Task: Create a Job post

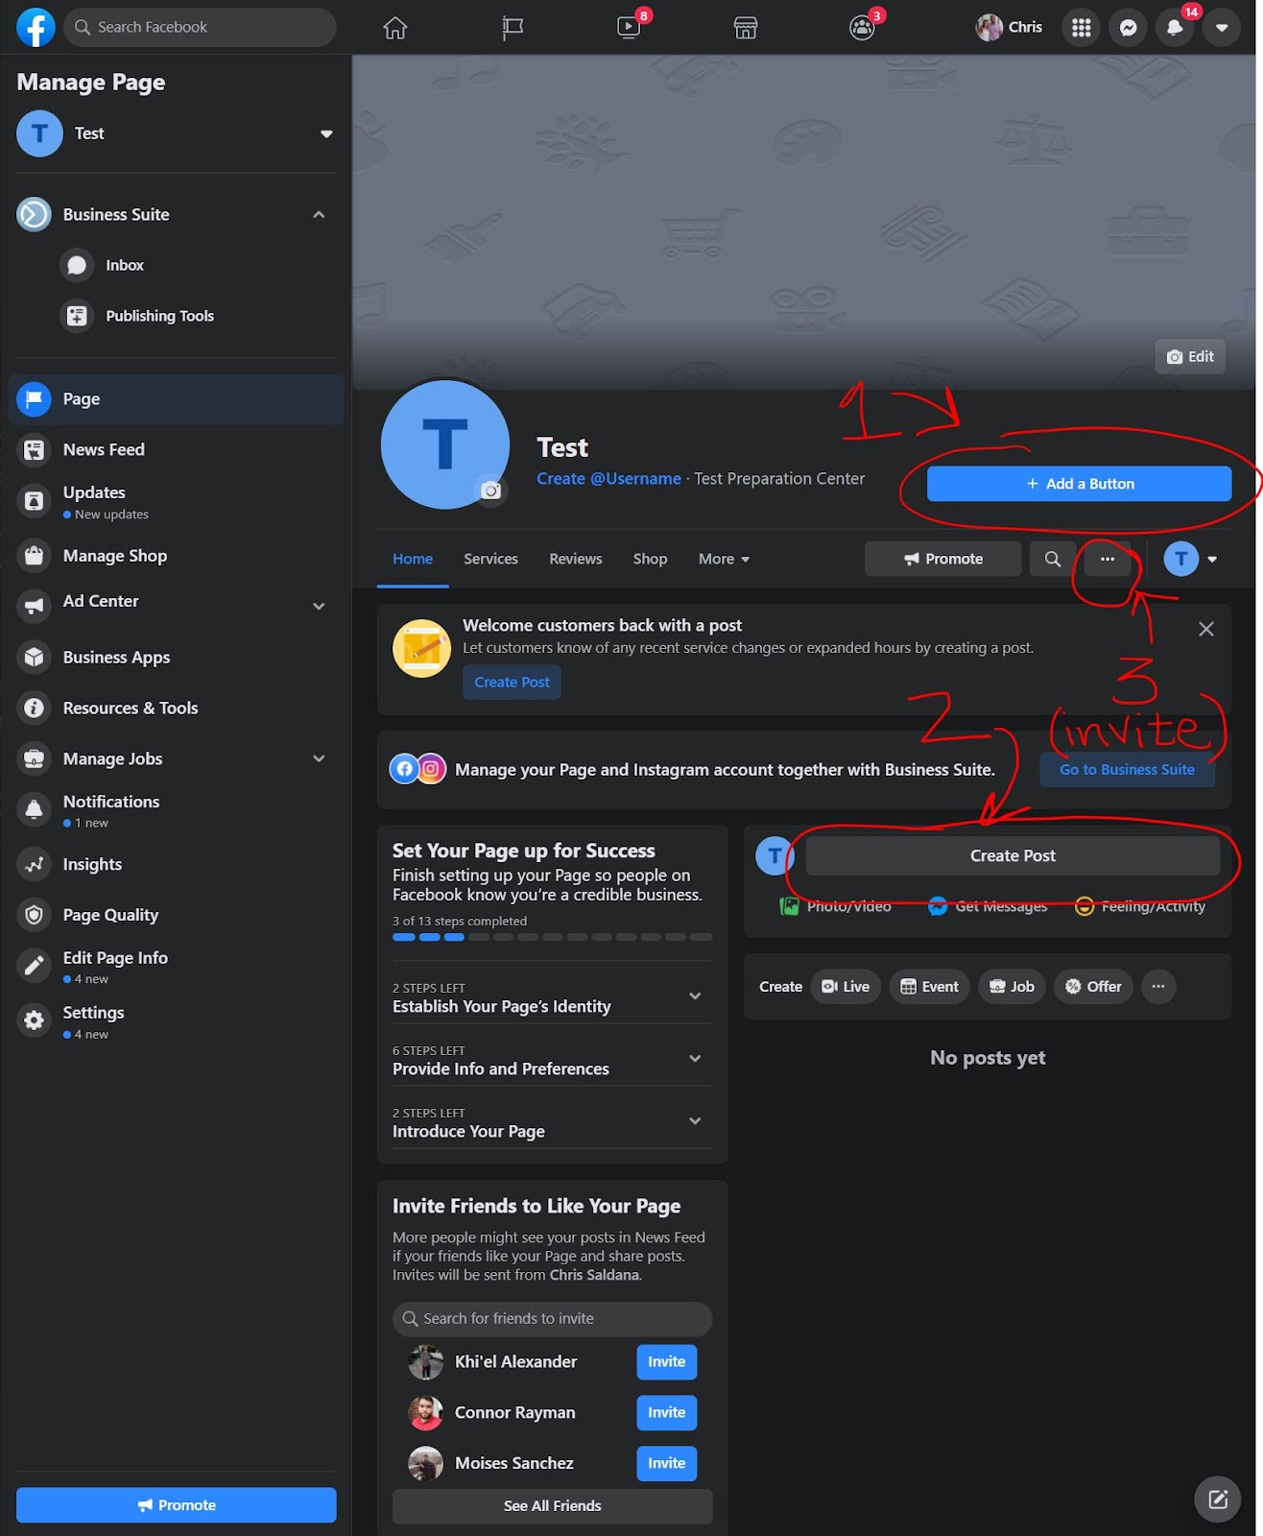Action: pos(1012,987)
